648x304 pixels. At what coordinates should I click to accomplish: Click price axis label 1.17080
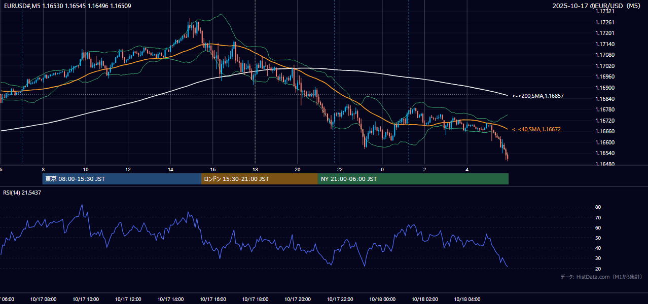pos(604,55)
